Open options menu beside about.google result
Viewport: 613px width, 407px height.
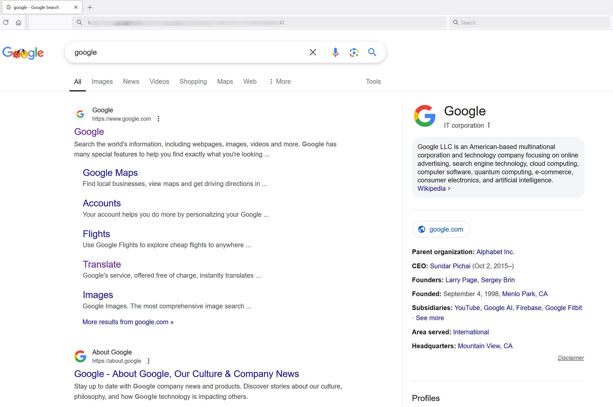(148, 361)
